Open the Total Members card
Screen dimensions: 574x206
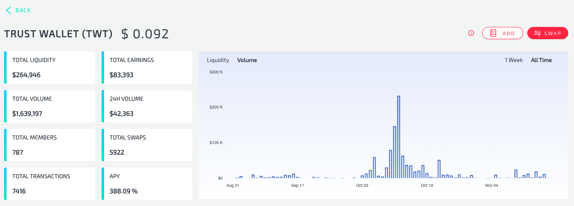pos(50,145)
